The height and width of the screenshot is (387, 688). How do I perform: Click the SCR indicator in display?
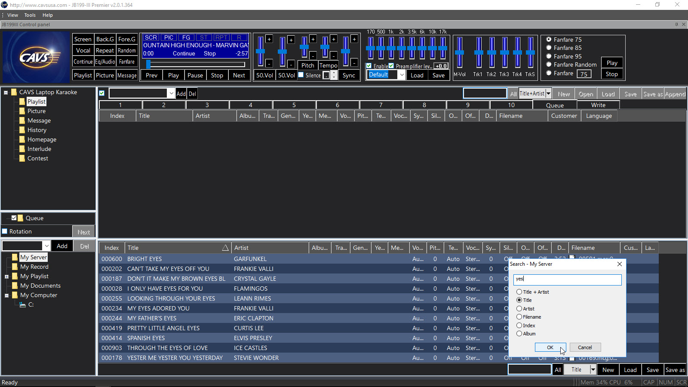(x=151, y=37)
